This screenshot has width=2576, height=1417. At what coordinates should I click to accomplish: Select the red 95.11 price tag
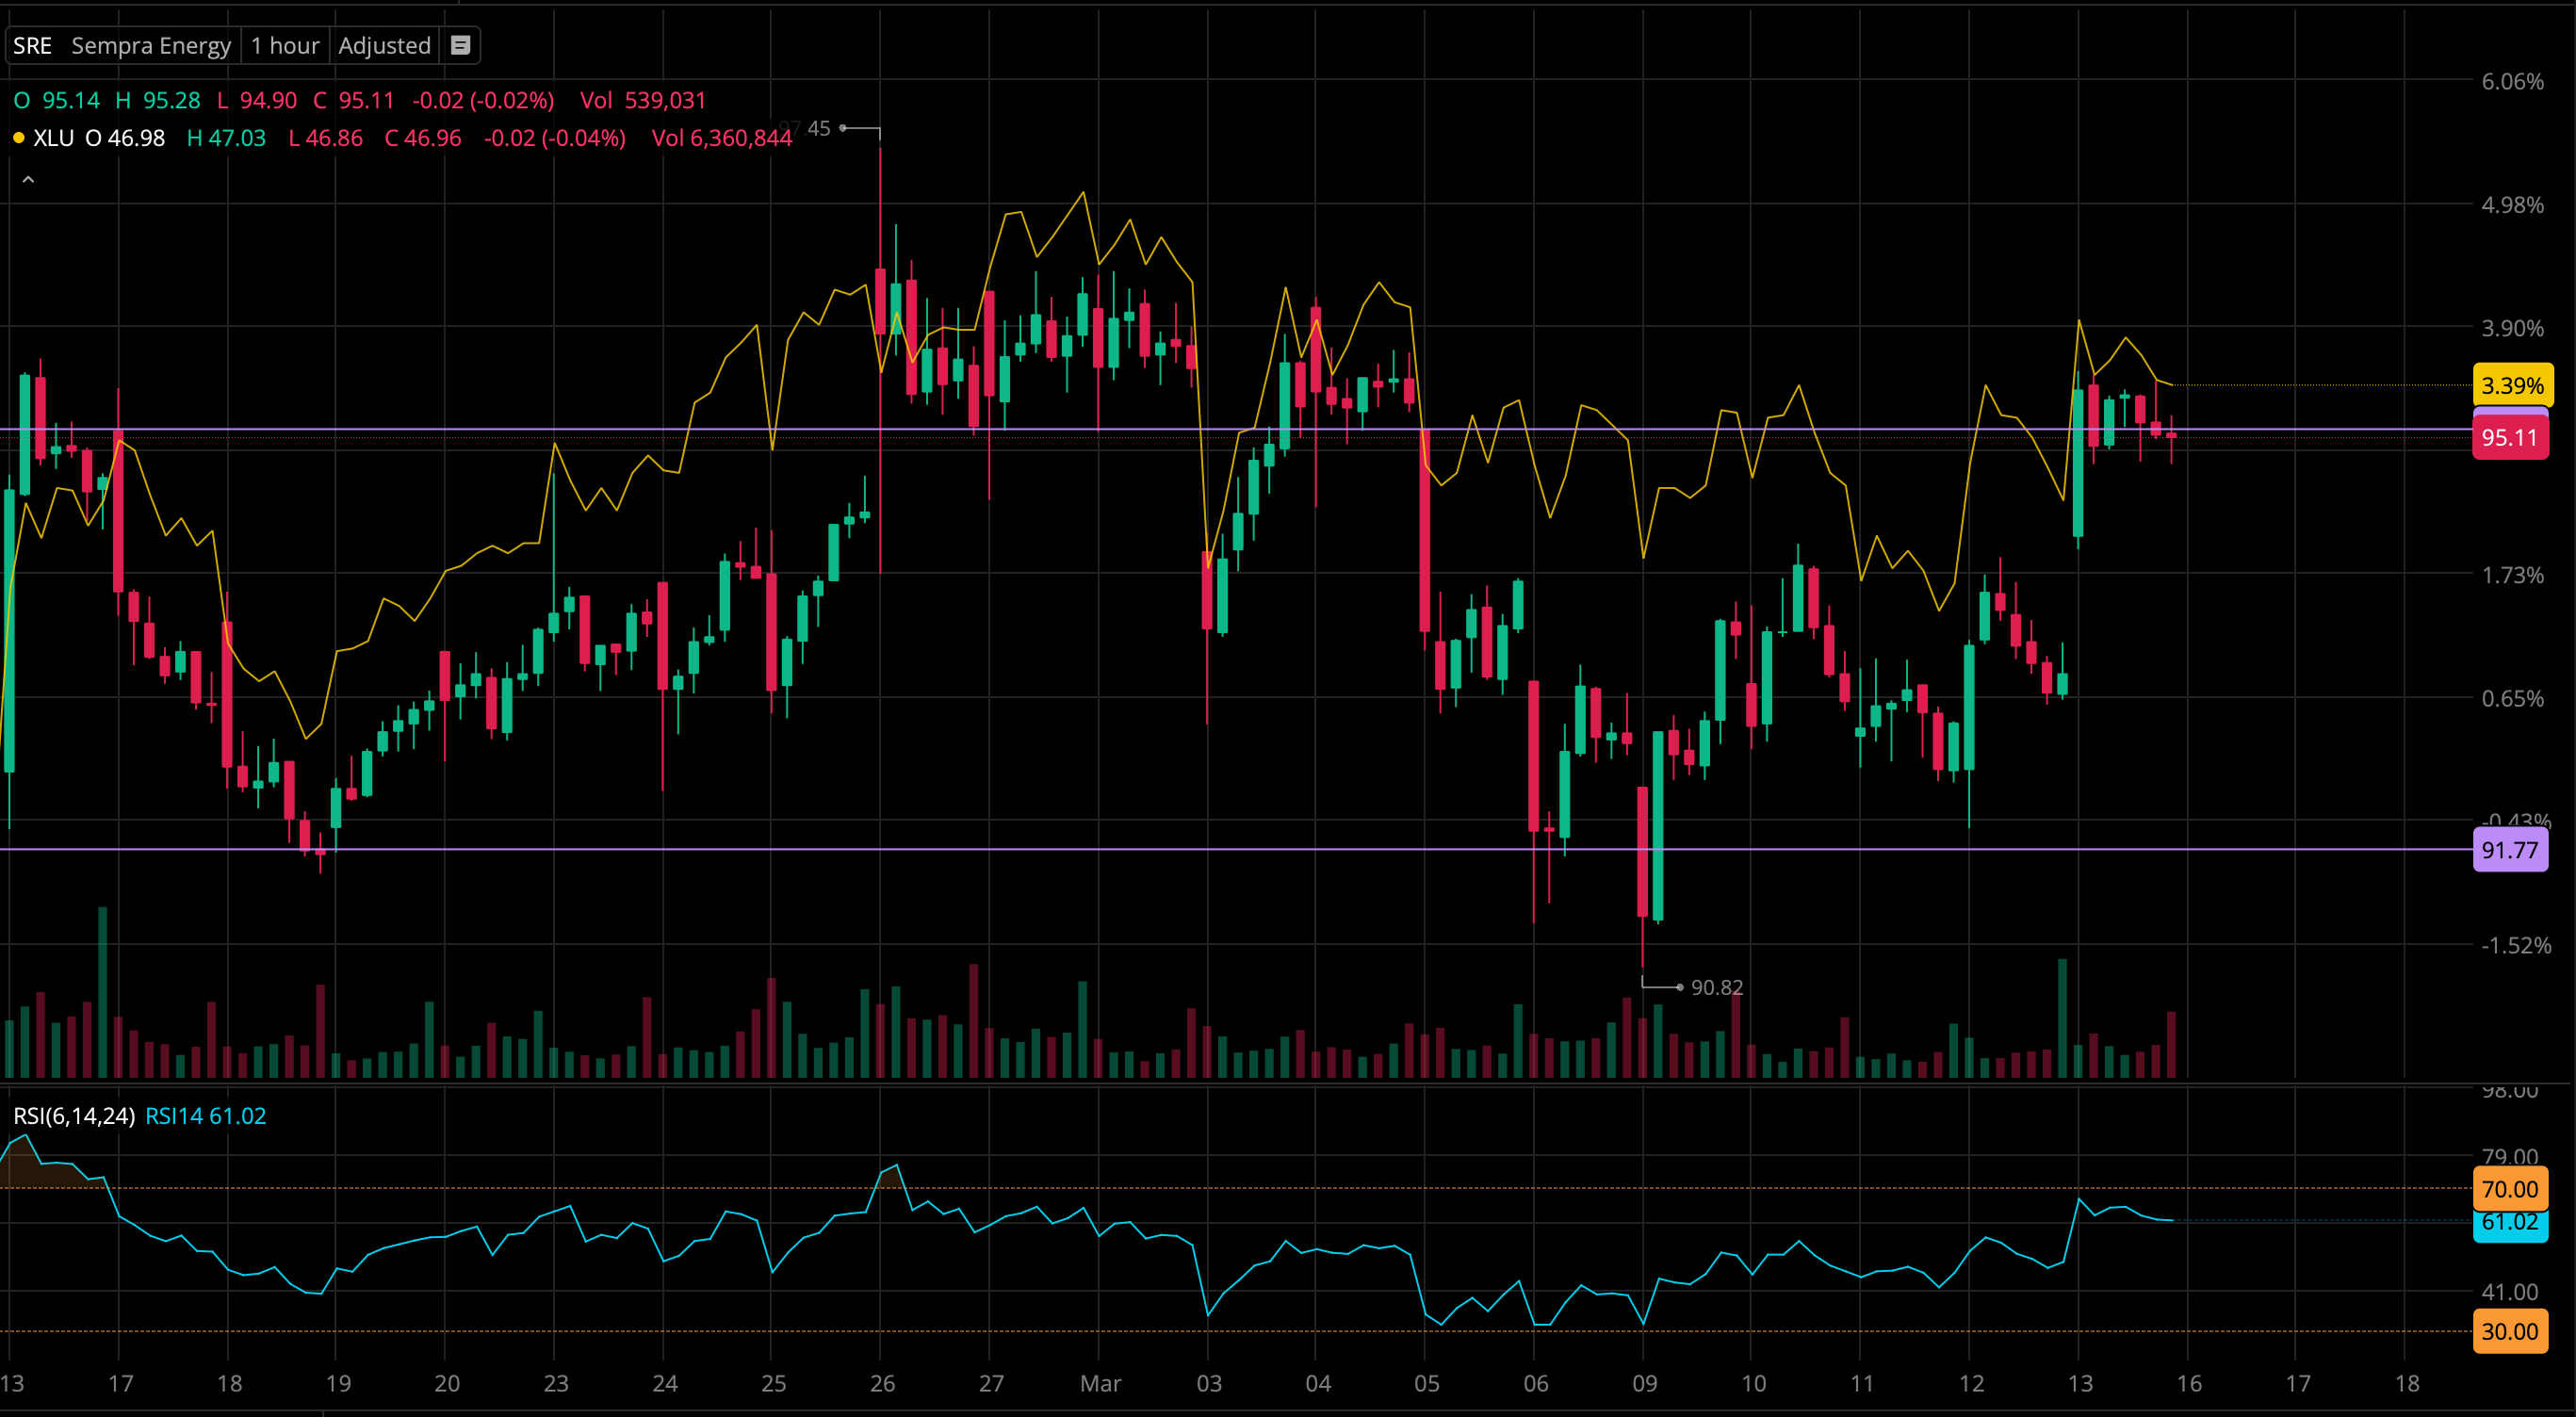tap(2509, 438)
